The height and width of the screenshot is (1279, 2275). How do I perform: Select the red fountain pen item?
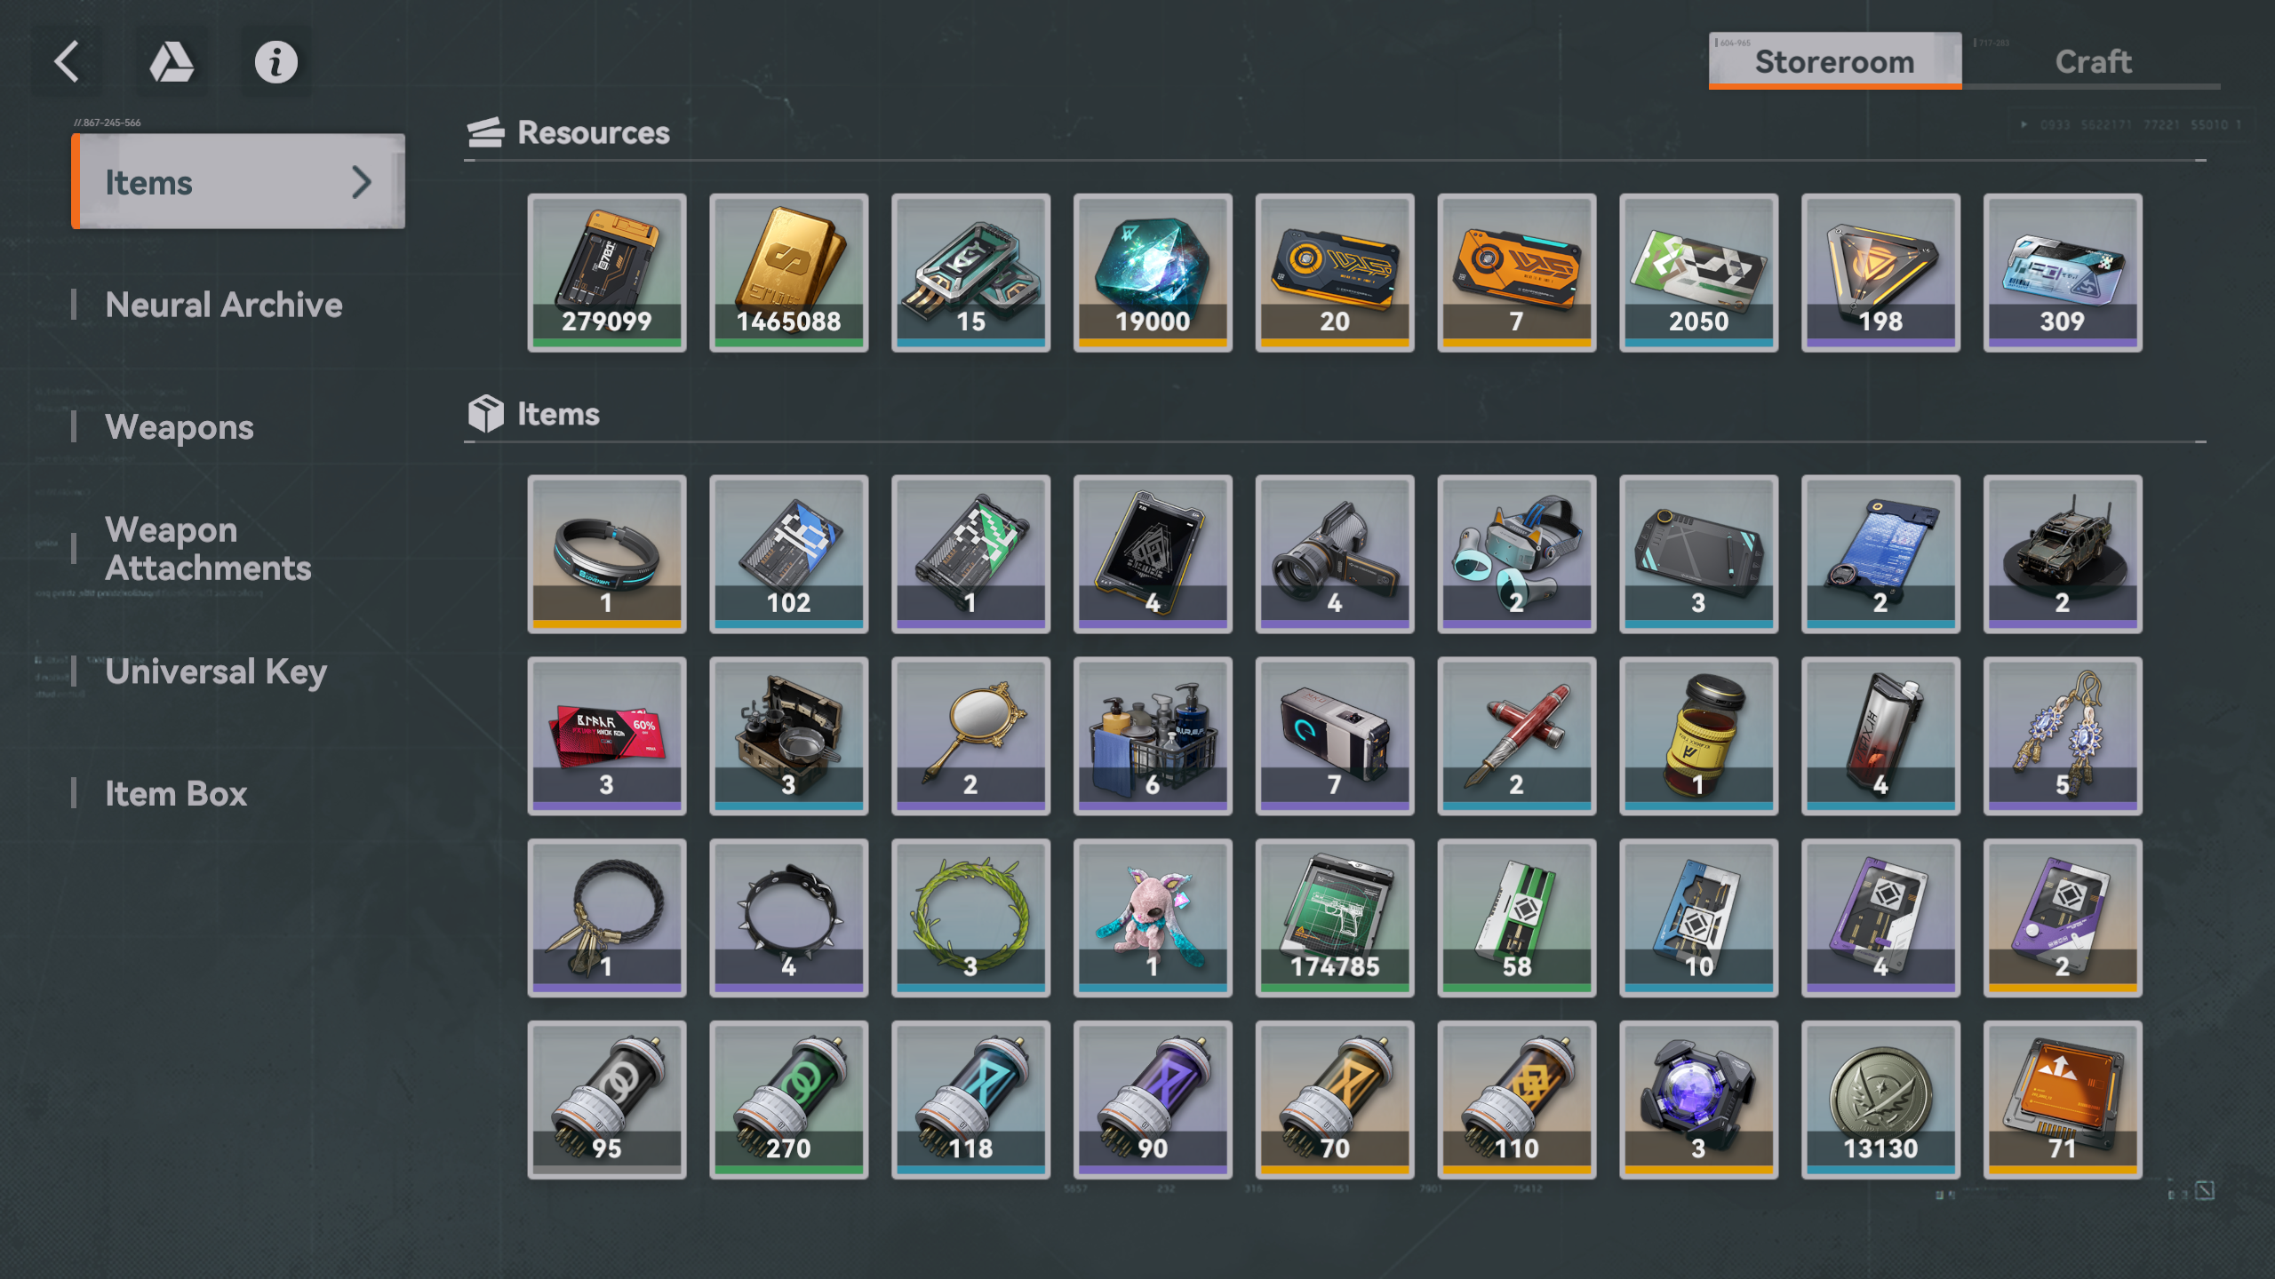(1516, 736)
